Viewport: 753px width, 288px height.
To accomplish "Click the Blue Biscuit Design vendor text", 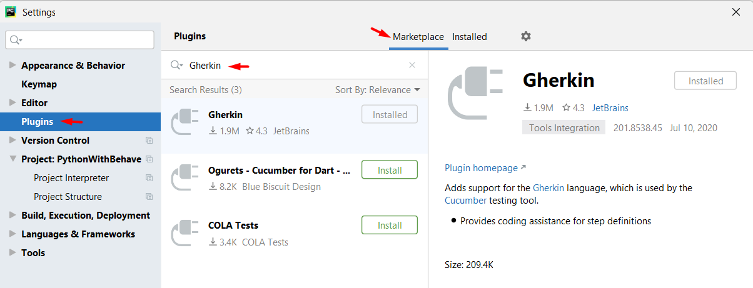I will pyautogui.click(x=281, y=187).
